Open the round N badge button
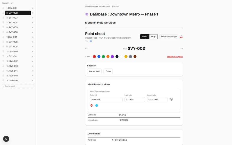 (x=6, y=139)
